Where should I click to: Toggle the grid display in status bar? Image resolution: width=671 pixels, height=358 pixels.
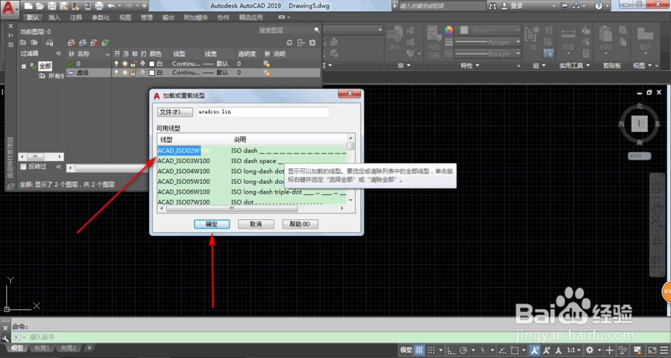pyautogui.click(x=419, y=349)
